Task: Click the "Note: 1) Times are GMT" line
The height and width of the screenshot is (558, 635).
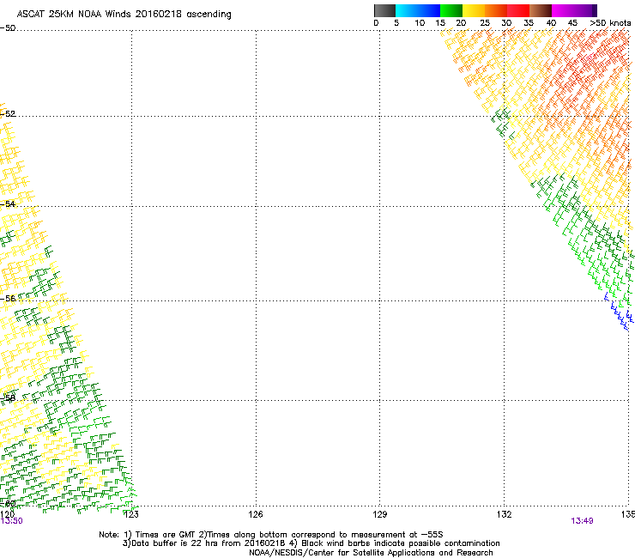Action: coord(271,535)
